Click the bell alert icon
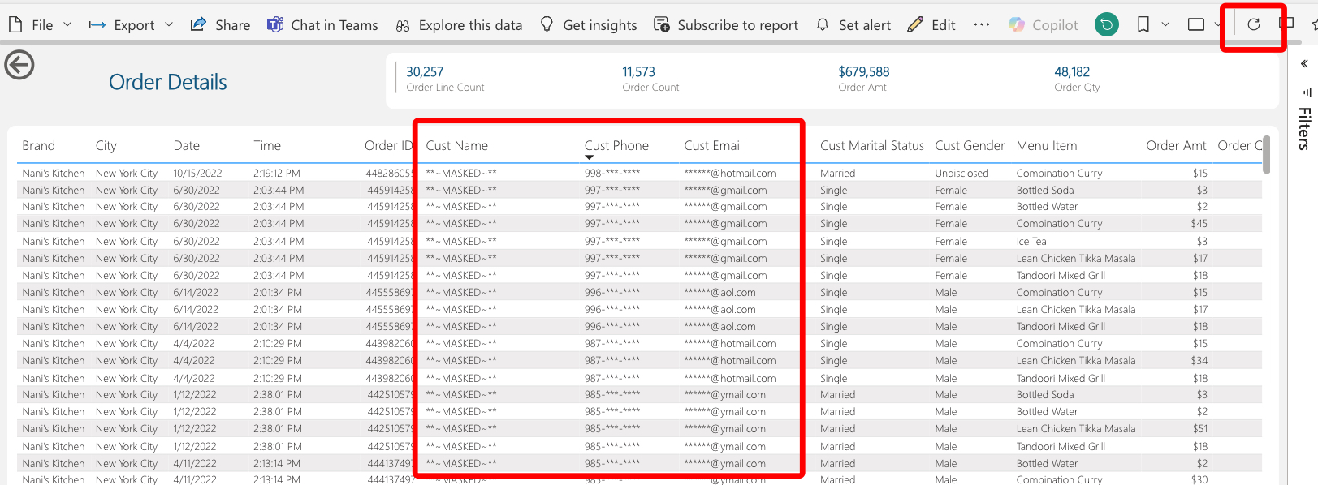This screenshot has height=485, width=1318. tap(823, 25)
